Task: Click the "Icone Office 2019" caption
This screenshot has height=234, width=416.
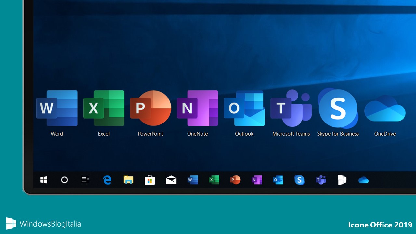Action: tap(380, 225)
